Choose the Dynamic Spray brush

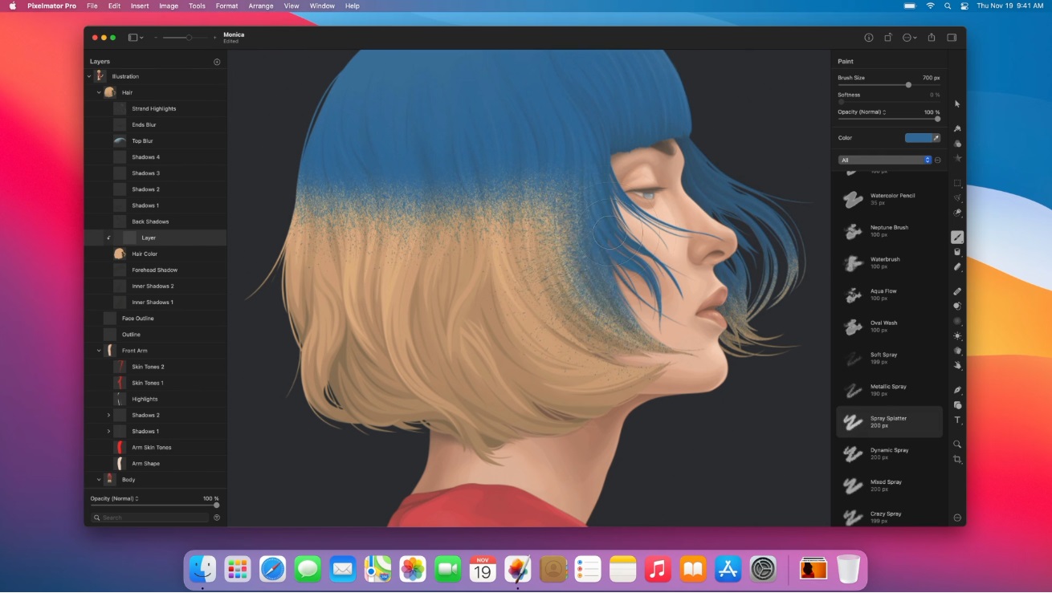click(890, 453)
